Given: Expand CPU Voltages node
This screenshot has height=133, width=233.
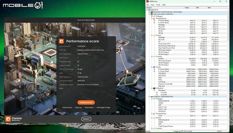Looking at the screenshot, I should coord(152,16).
